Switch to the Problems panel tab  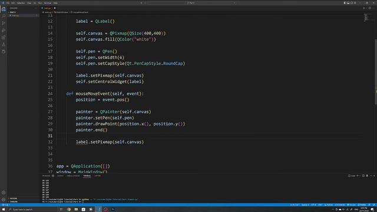click(47, 175)
